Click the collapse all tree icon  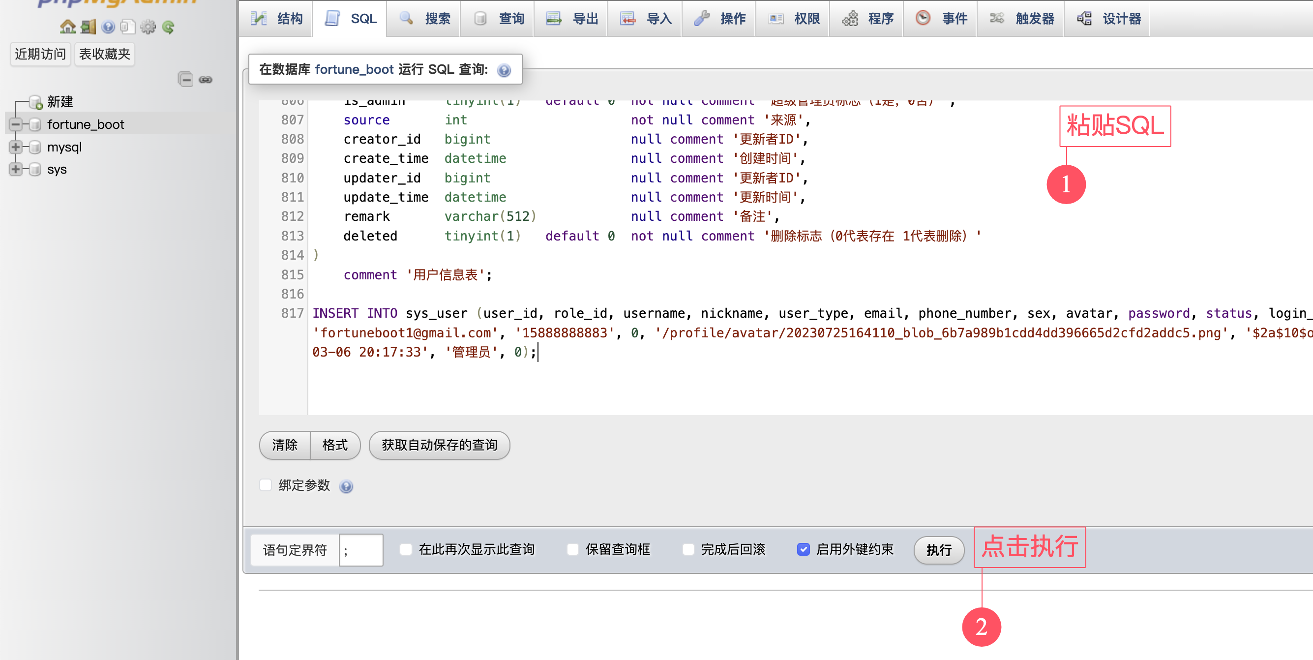[185, 80]
